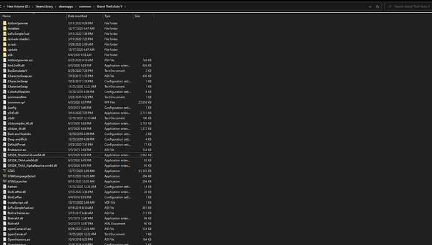Select the d3dcsx_46.dll file name
Screen dimensions: 432x245
pyautogui.click(x=17, y=129)
